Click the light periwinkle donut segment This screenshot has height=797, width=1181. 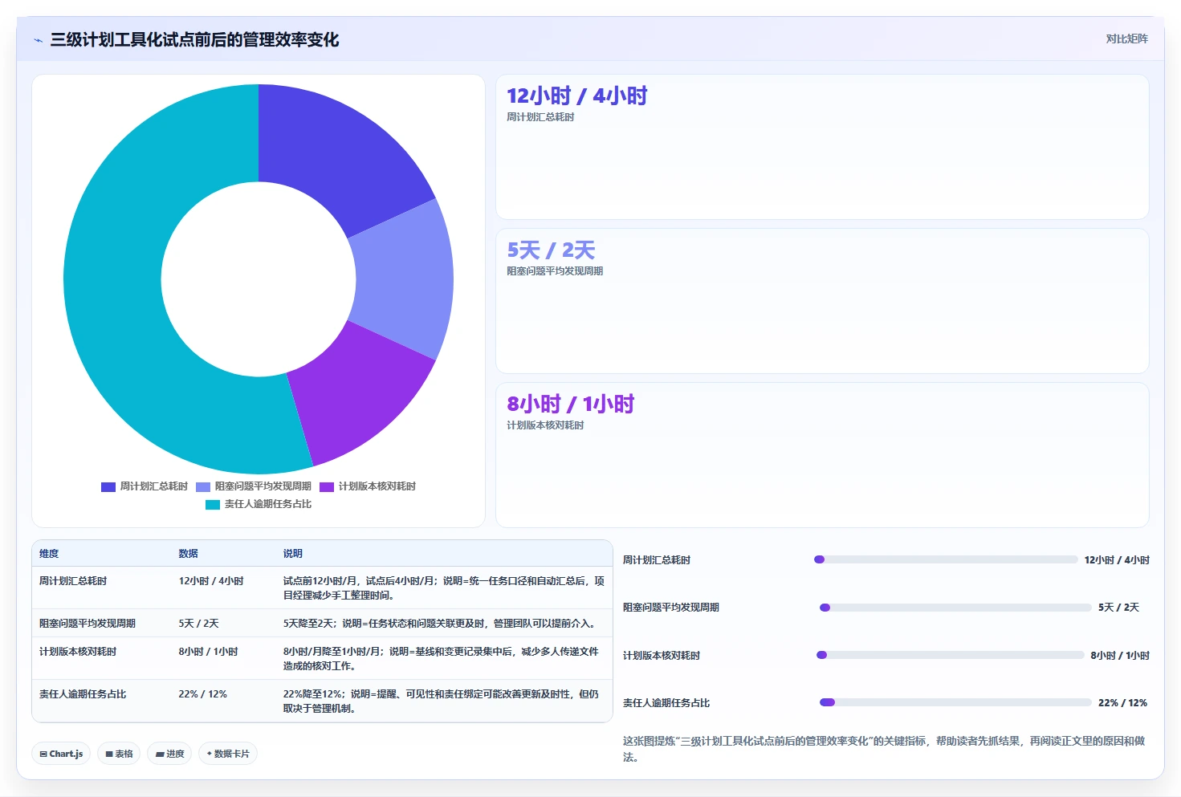pyautogui.click(x=404, y=279)
